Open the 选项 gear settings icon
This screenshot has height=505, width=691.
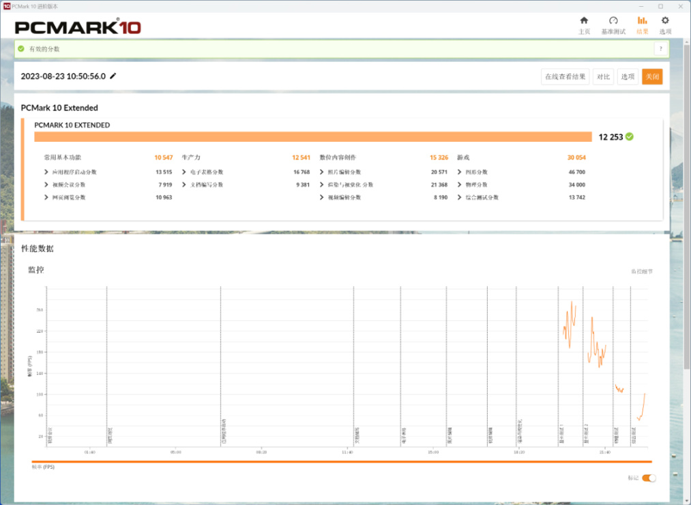tap(665, 20)
